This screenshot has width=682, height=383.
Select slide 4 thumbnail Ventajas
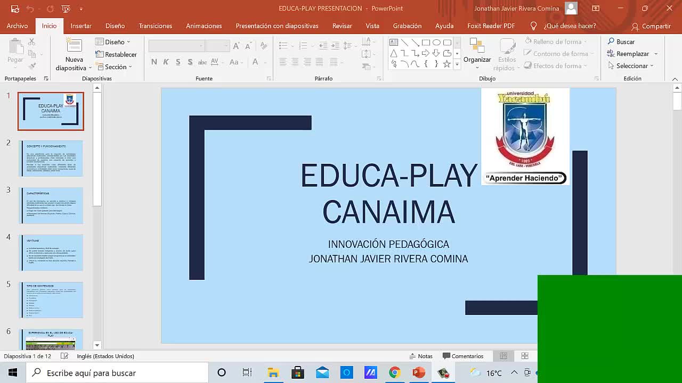[x=51, y=253]
